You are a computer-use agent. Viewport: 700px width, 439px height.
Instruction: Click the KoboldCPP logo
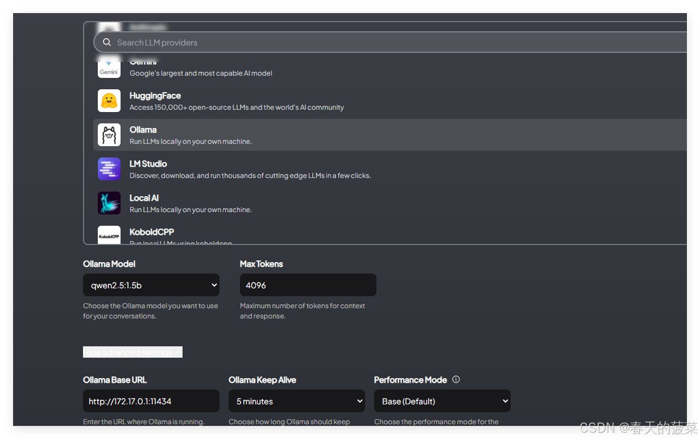coord(109,235)
